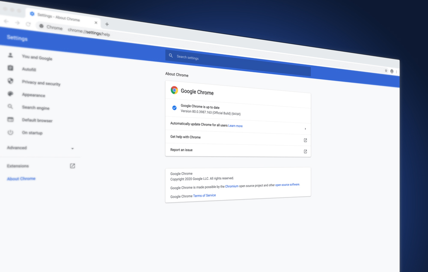Open the Chromium project link
The width and height of the screenshot is (428, 272).
(232, 186)
